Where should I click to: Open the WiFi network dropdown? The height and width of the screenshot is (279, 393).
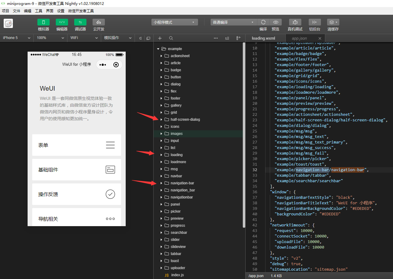coord(84,38)
